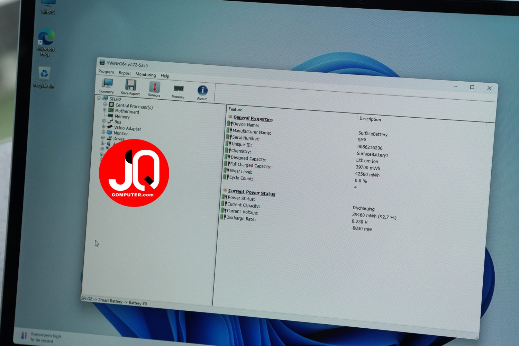Click the 0066216206 serial value
This screenshot has height=346, width=519.
pos(370,147)
